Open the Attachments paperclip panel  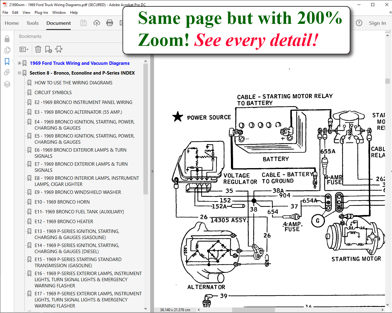click(x=7, y=72)
